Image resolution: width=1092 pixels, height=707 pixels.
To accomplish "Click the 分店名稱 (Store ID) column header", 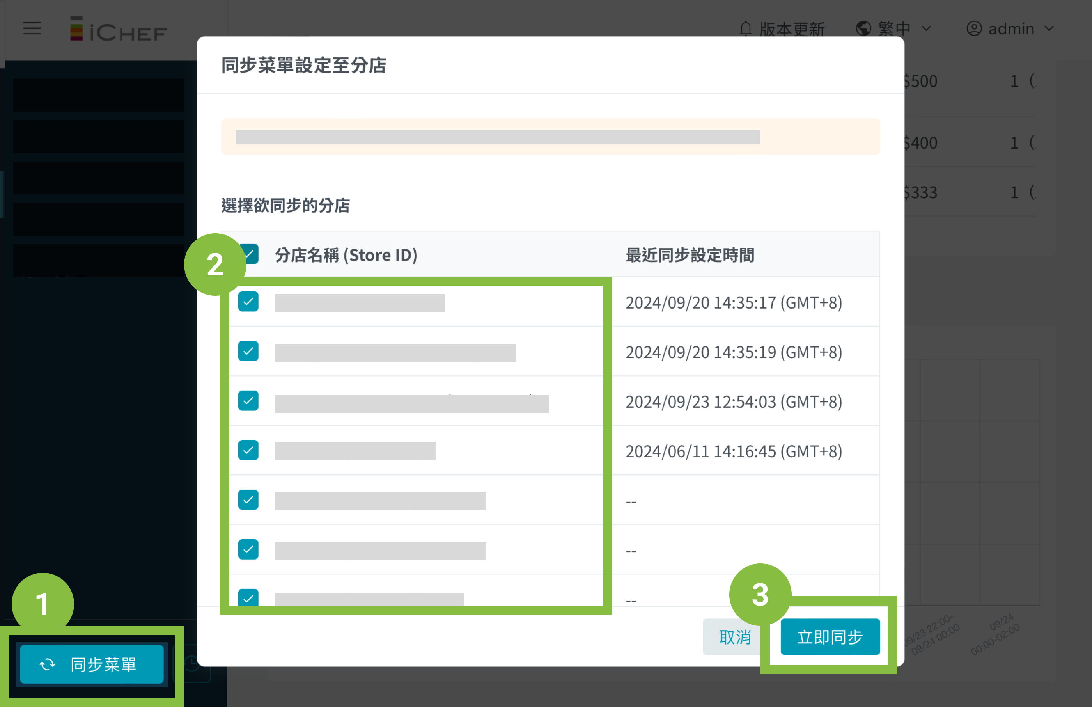I will point(346,255).
